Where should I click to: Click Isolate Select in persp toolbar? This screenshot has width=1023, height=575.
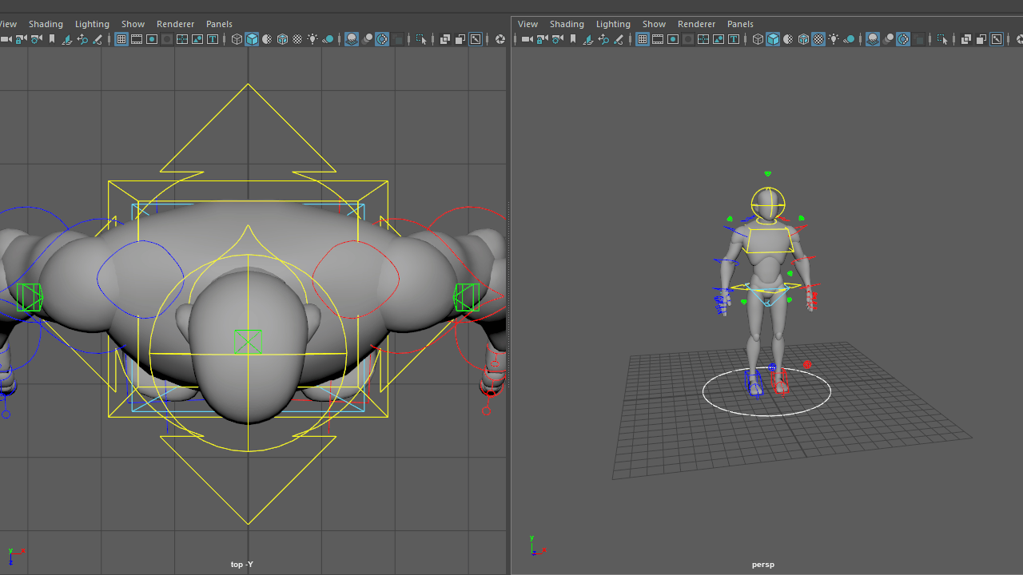click(x=942, y=39)
